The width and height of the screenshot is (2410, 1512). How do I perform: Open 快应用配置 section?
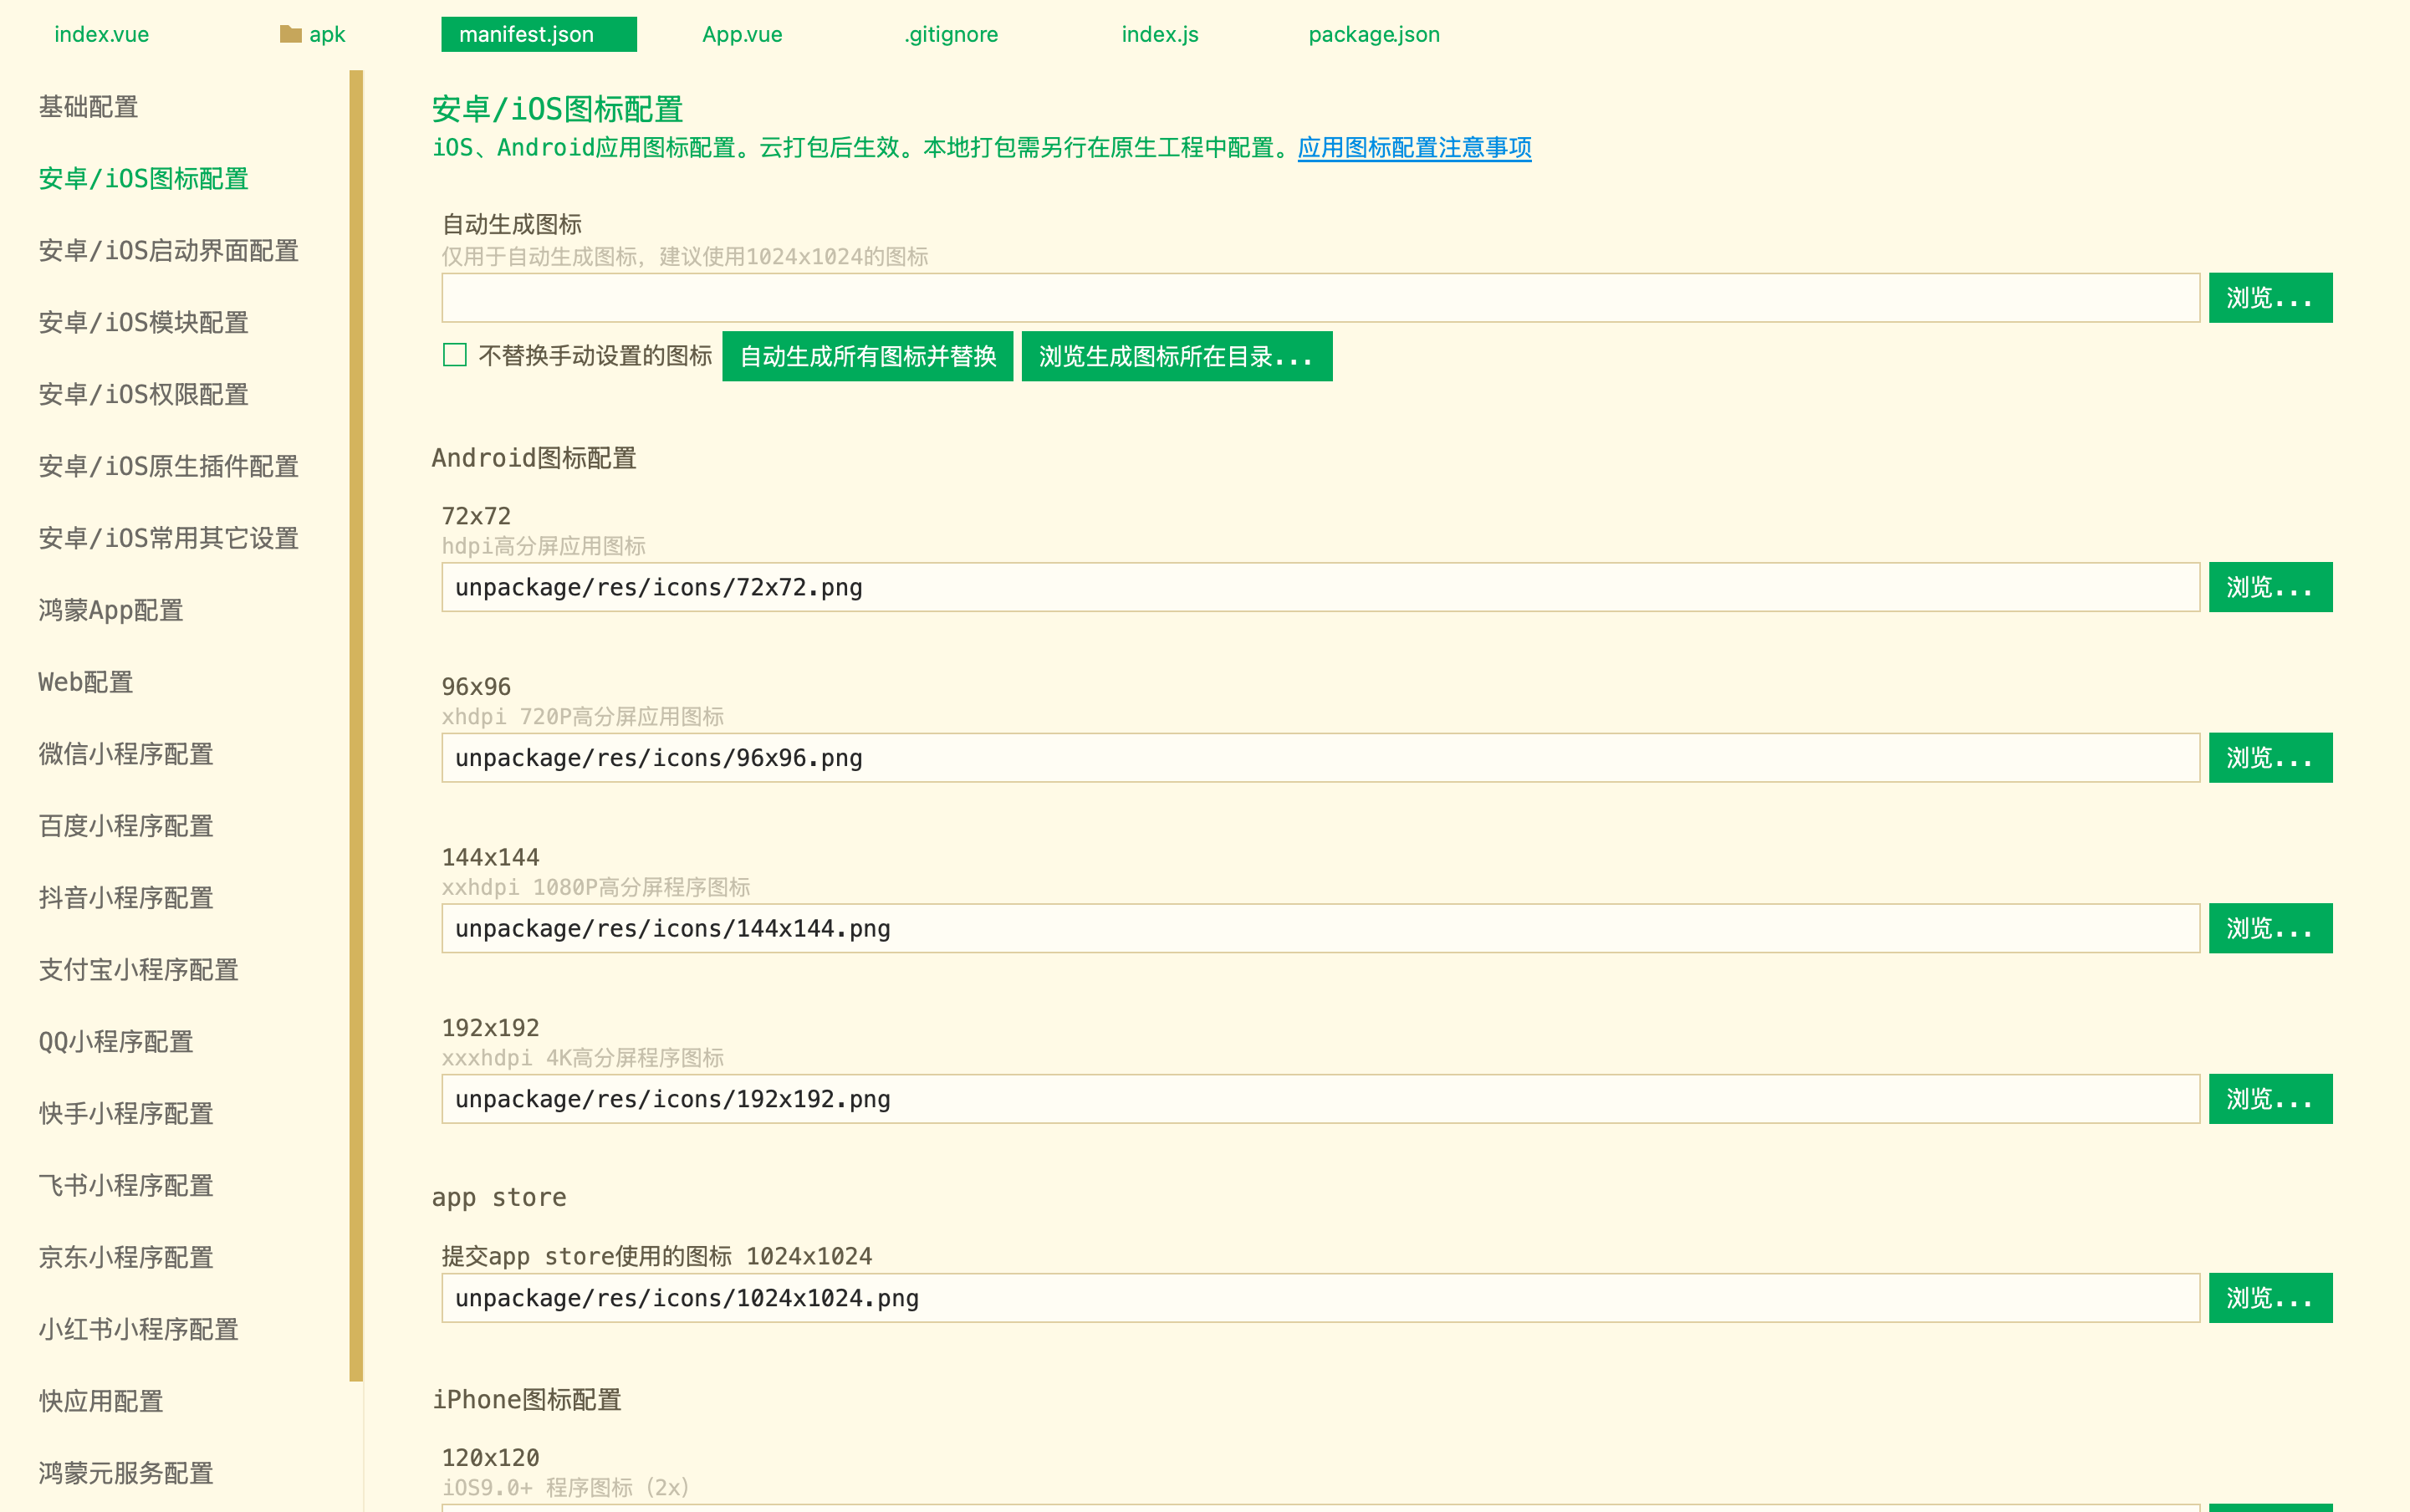click(101, 1402)
